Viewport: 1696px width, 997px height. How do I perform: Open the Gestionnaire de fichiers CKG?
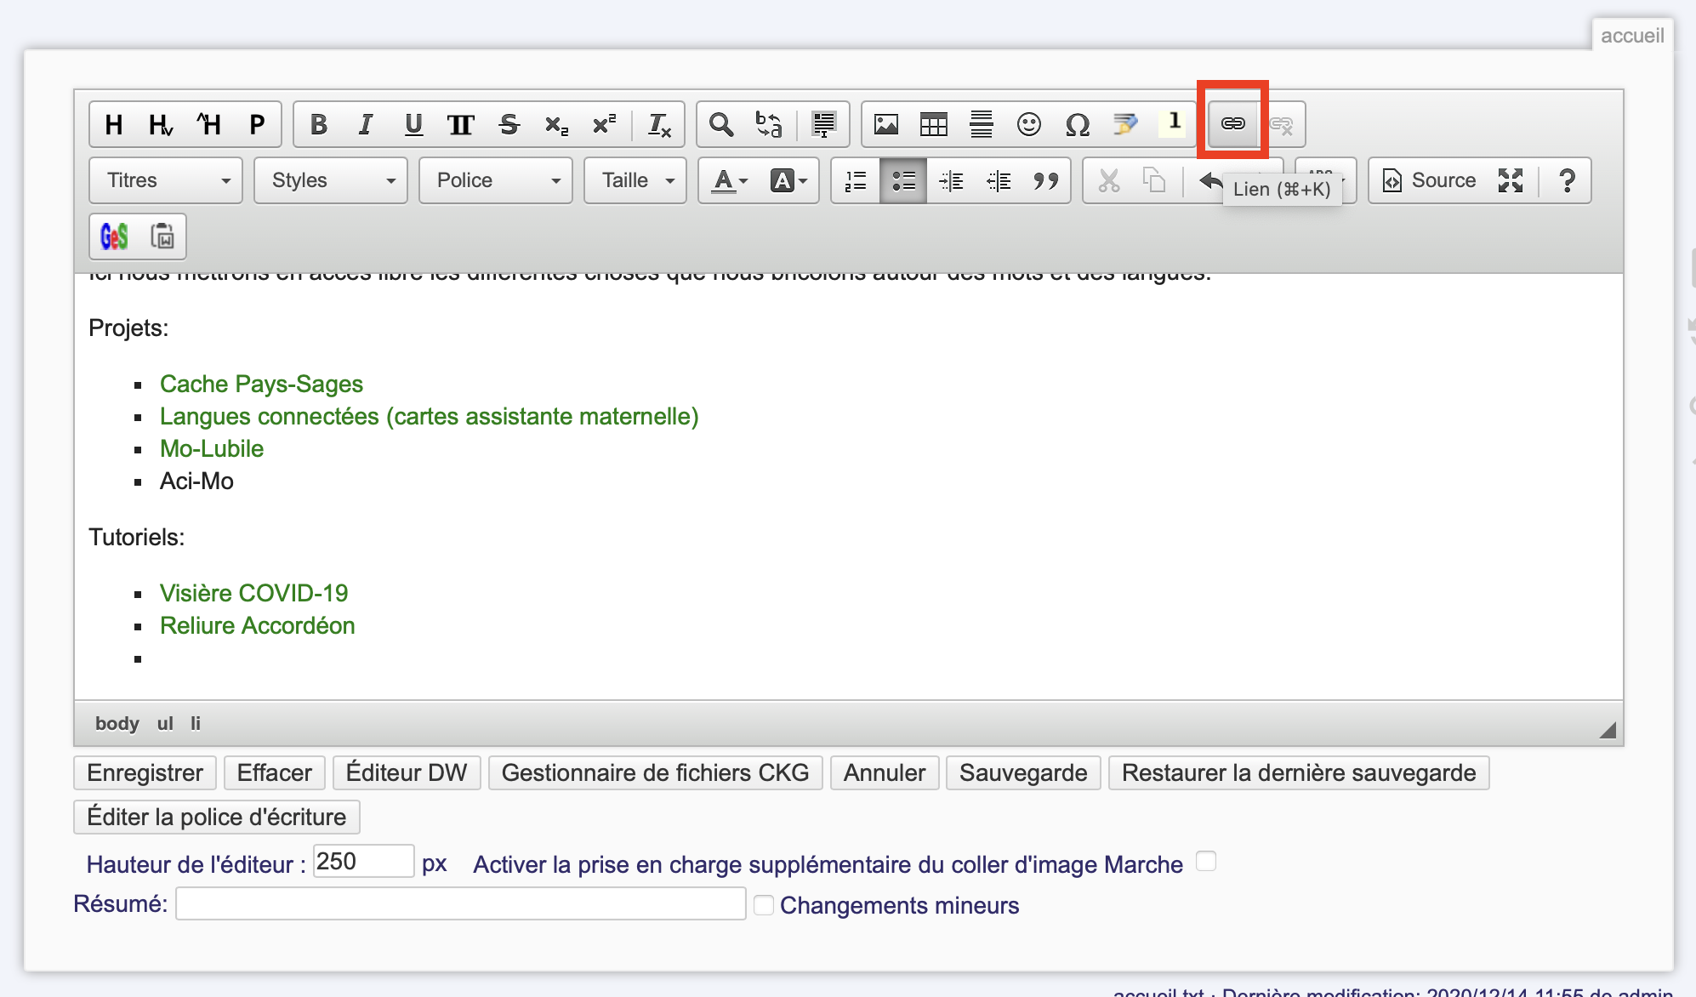coord(655,772)
